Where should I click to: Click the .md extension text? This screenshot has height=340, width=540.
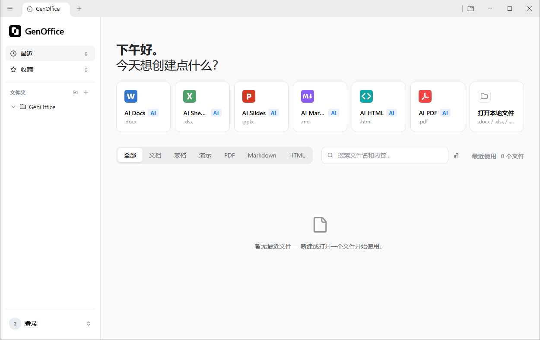305,122
